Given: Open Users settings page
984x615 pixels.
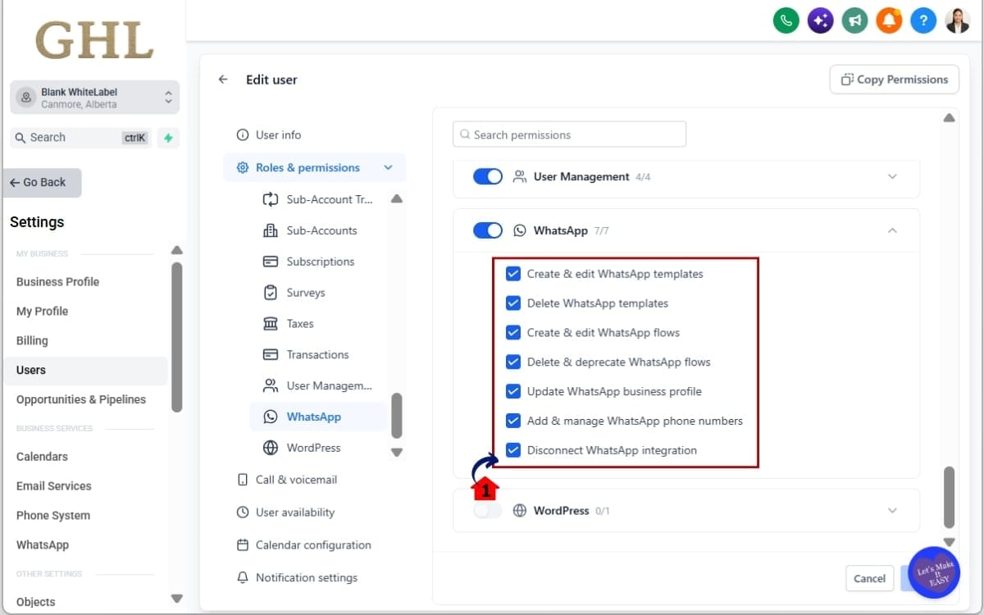Looking at the screenshot, I should click(85, 370).
